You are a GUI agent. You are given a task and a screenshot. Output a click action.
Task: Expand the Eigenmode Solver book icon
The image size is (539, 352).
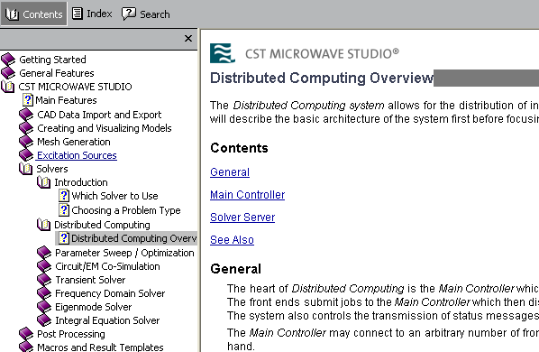44,307
